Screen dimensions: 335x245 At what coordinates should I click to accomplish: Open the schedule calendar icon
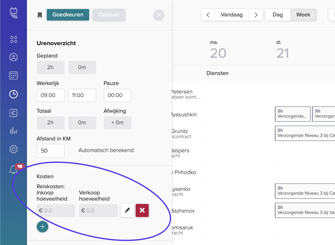pyautogui.click(x=14, y=76)
